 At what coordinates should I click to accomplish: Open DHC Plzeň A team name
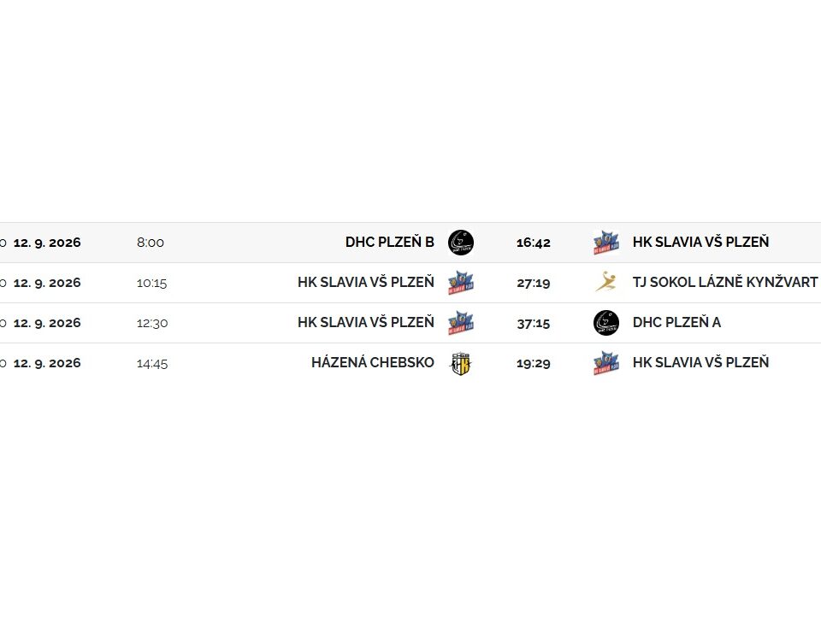click(676, 323)
